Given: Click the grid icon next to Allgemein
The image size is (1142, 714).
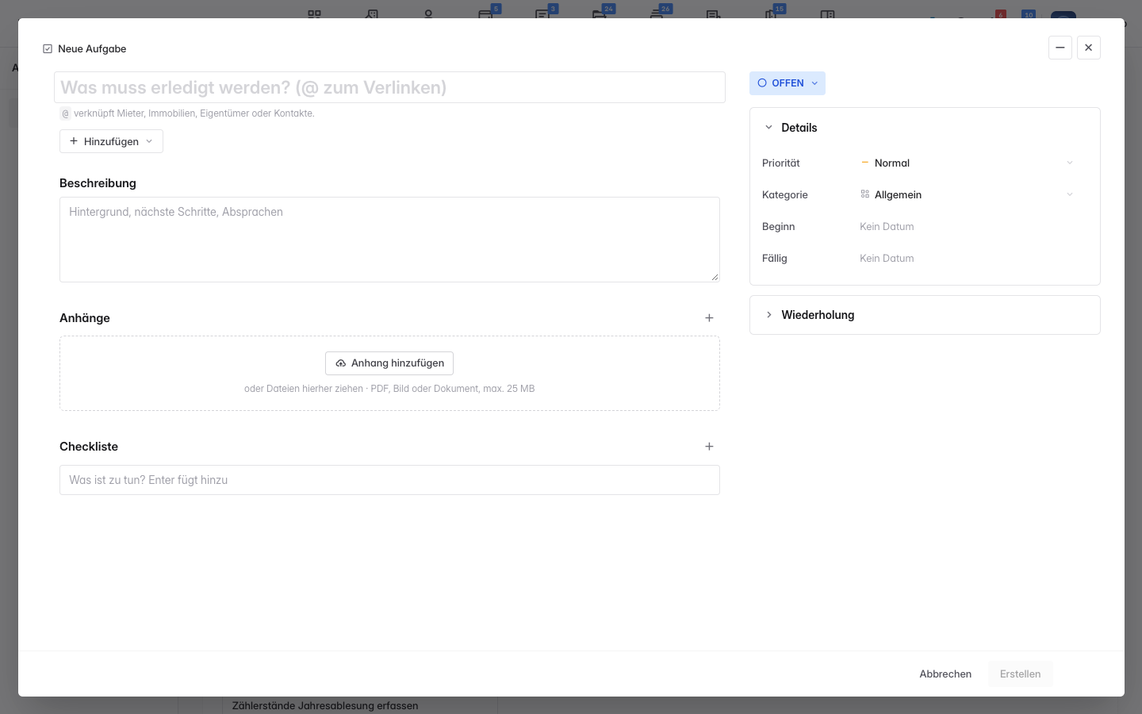Looking at the screenshot, I should [x=865, y=194].
